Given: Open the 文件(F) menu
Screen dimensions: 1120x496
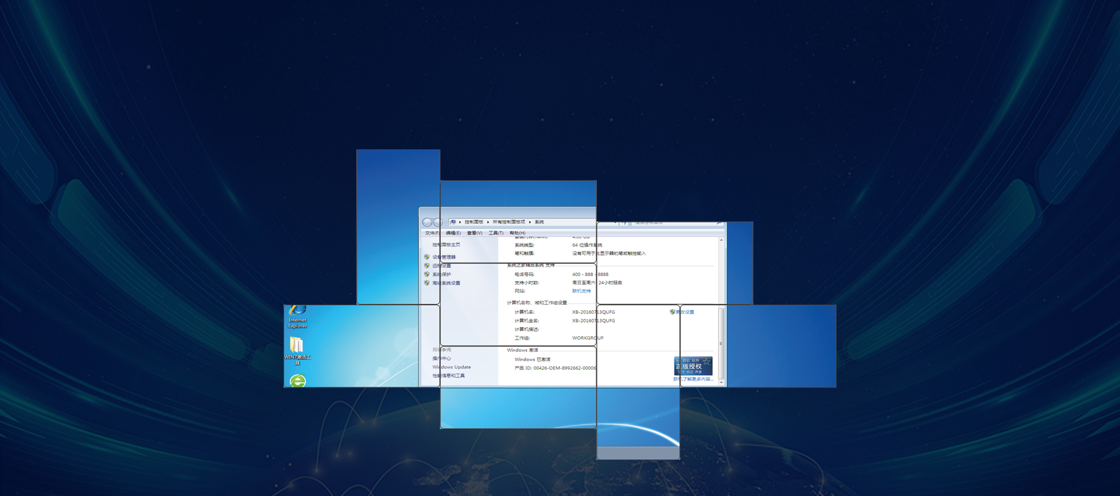Looking at the screenshot, I should 432,233.
